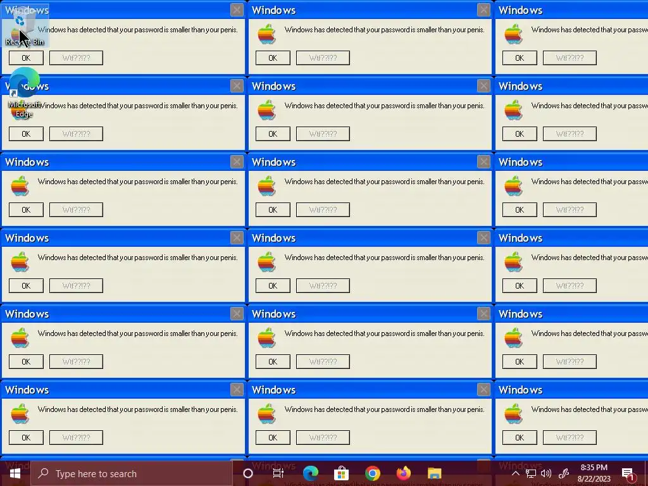Click the password message in fourth-row, left-column dialog
The height and width of the screenshot is (486, 648).
(x=137, y=258)
